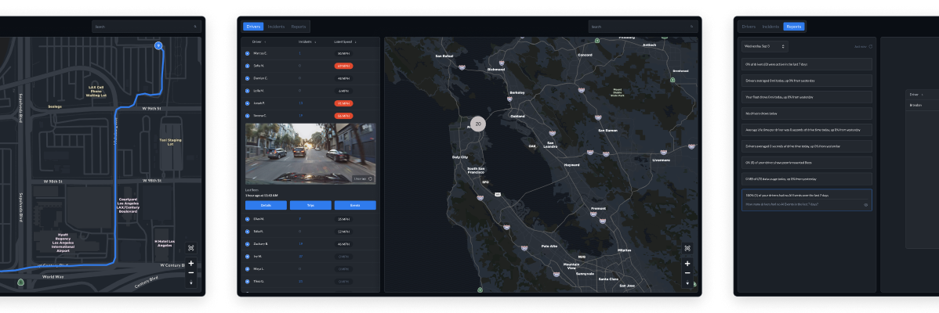Click the 46 MPH value for Zachary B.

(x=344, y=243)
